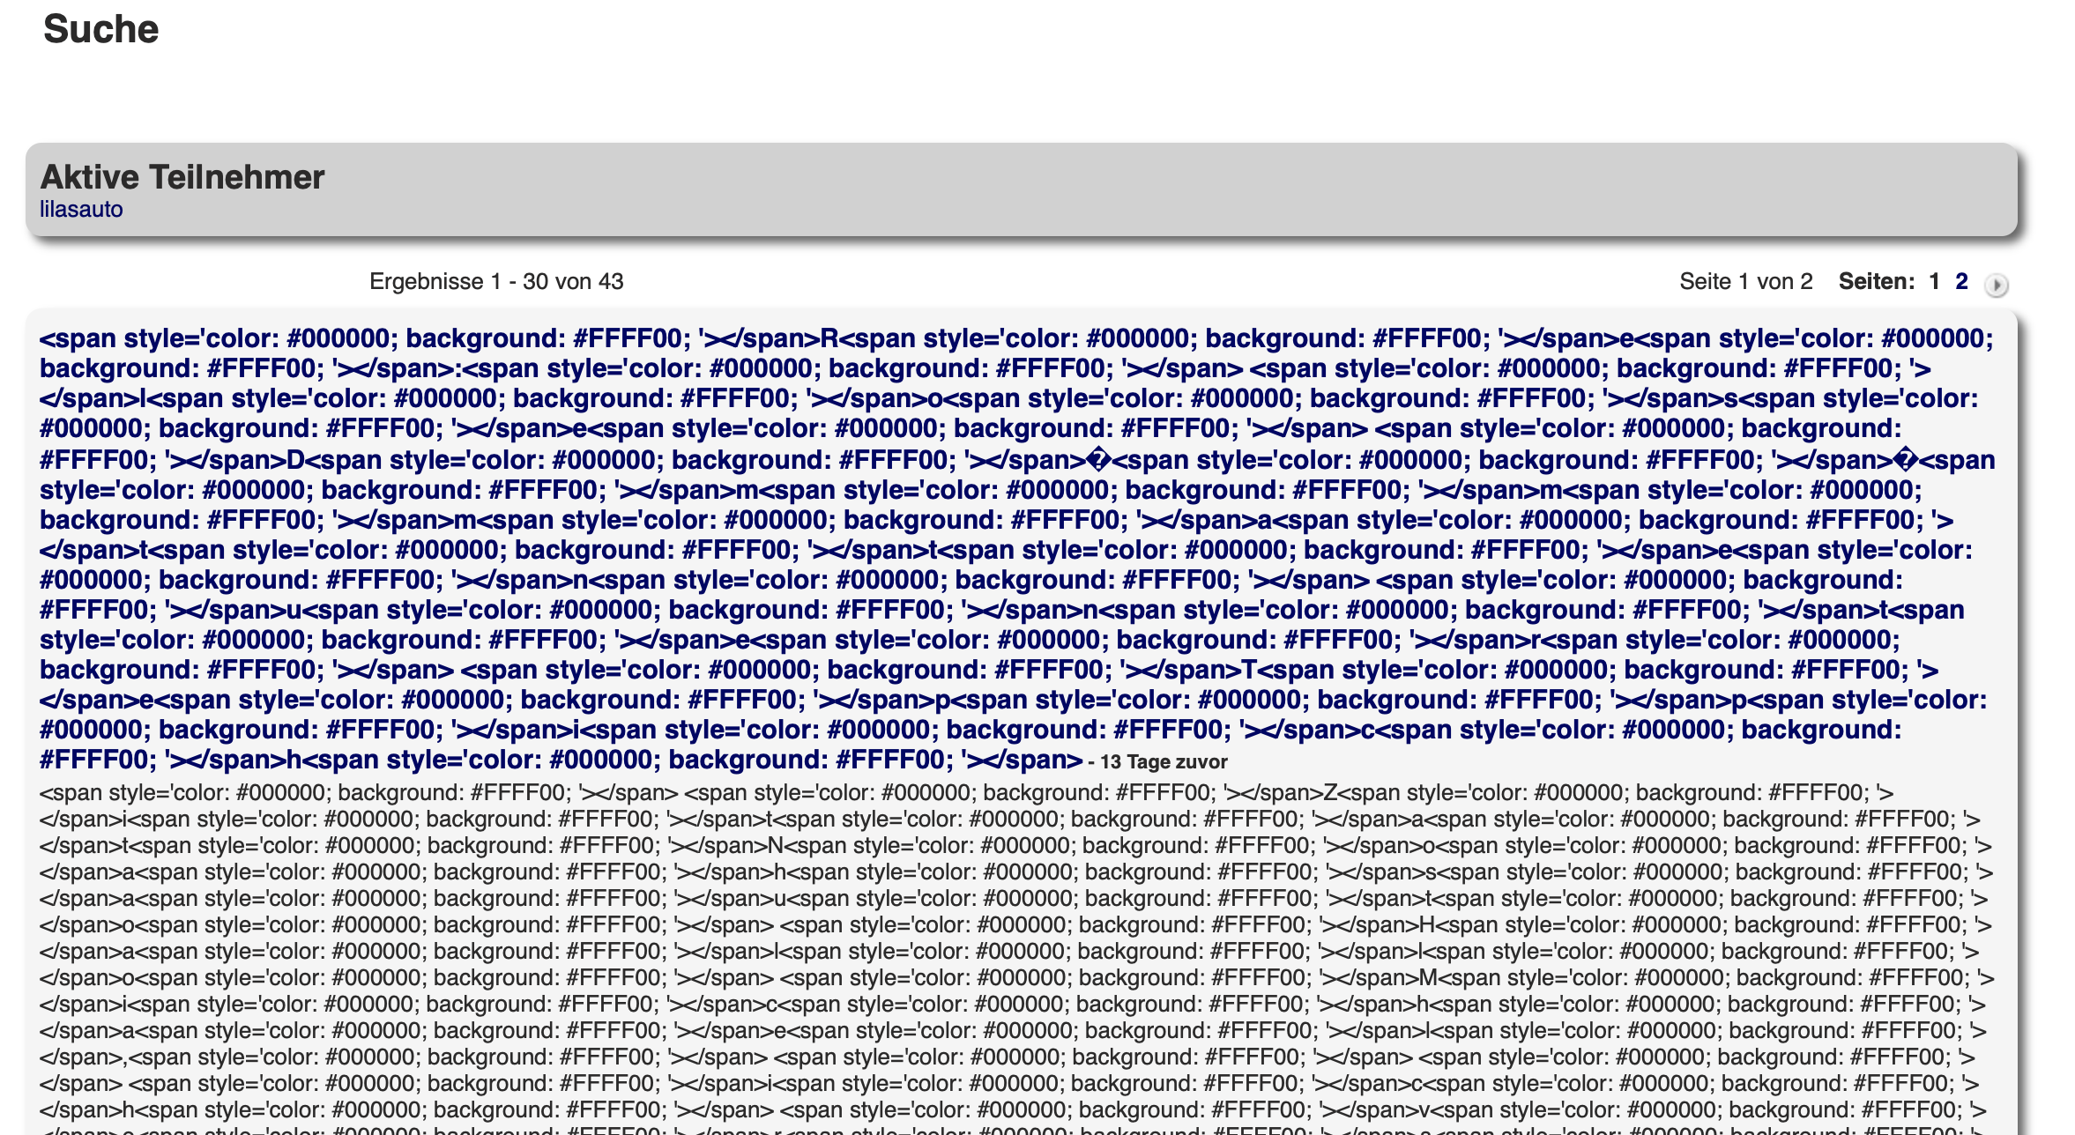
Task: Click the title fragment '>R<span' in the first line
Action: [x=830, y=338]
